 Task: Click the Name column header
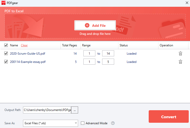14,45
